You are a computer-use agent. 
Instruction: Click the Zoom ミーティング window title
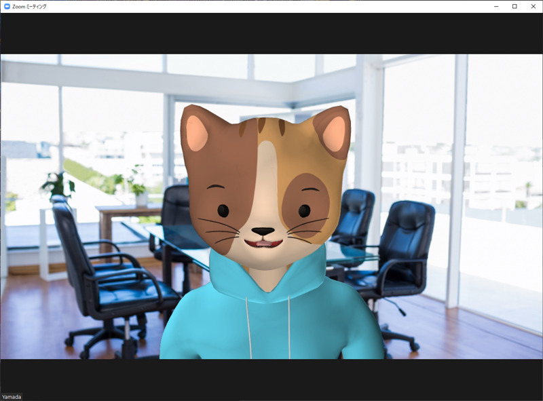click(29, 6)
